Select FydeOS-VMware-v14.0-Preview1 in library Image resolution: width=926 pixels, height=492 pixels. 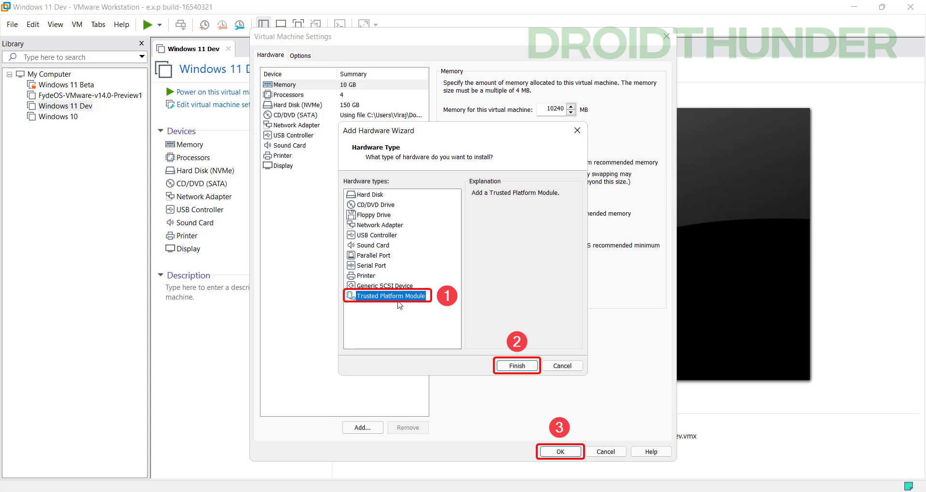click(x=90, y=96)
